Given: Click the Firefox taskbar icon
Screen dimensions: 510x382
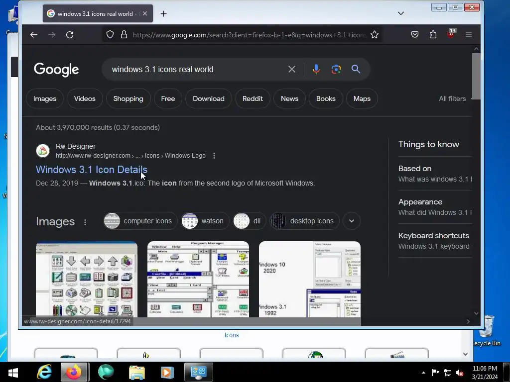Looking at the screenshot, I should tap(74, 372).
